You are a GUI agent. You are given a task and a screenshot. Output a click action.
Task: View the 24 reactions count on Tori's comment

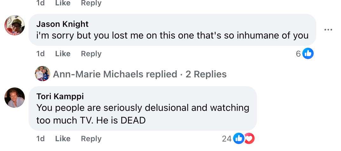pyautogui.click(x=227, y=139)
